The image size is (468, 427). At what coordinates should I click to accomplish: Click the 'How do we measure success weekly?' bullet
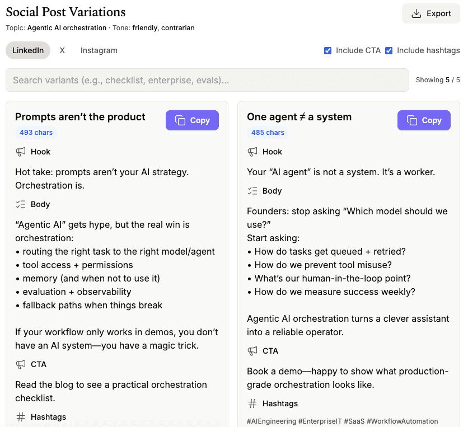331,292
